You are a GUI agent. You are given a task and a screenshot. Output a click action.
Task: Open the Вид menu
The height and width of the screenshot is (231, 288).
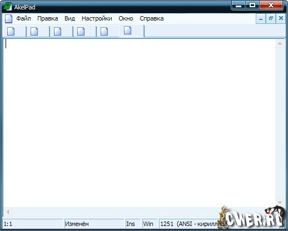point(69,18)
